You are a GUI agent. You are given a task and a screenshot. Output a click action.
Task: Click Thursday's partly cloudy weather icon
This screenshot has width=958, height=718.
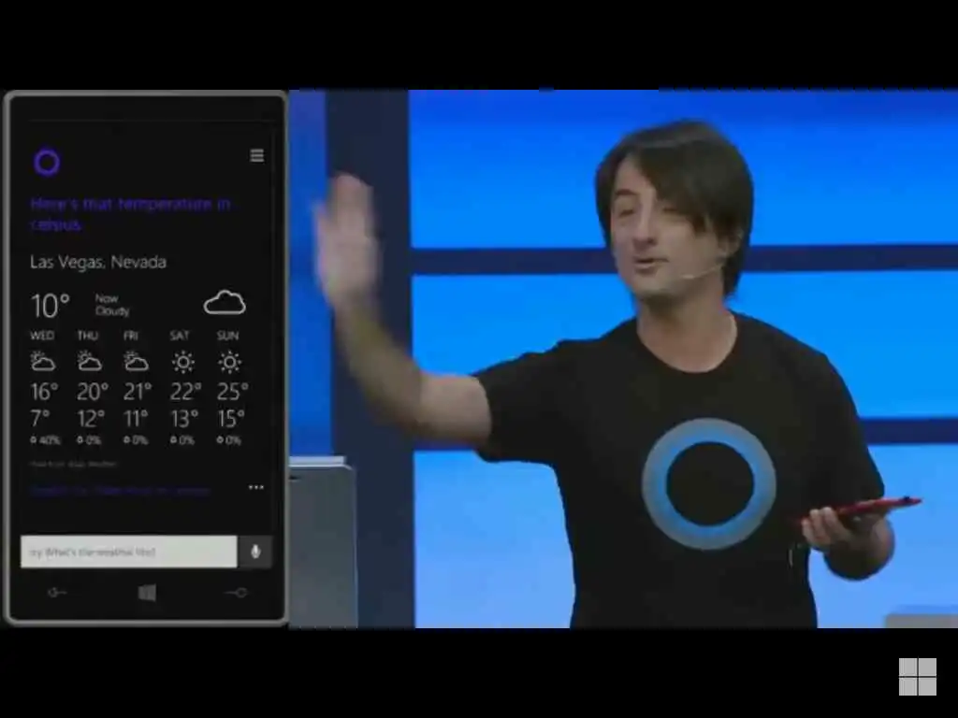pyautogui.click(x=89, y=362)
